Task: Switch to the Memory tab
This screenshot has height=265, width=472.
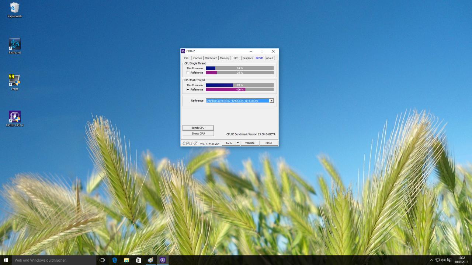Action: click(x=225, y=58)
